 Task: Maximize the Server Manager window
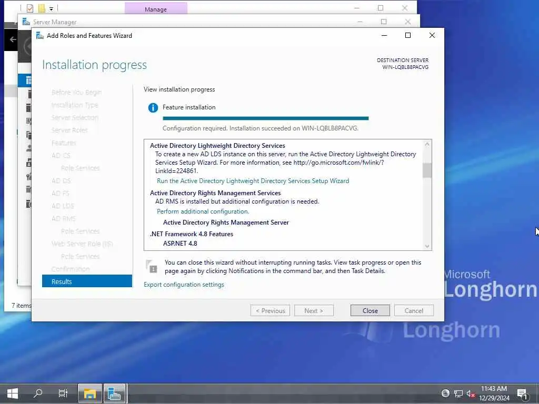coord(384,22)
